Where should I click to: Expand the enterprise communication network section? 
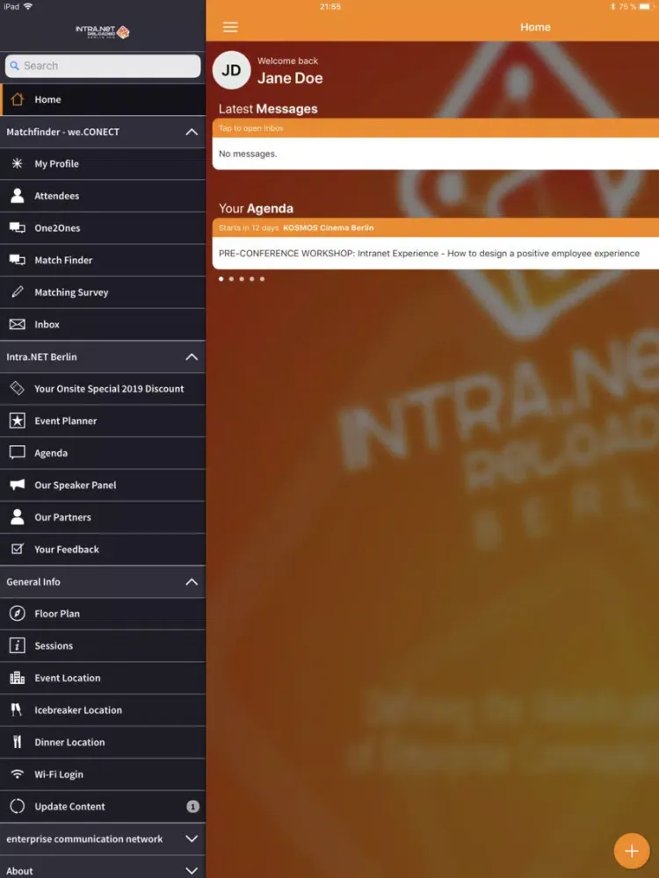click(192, 838)
